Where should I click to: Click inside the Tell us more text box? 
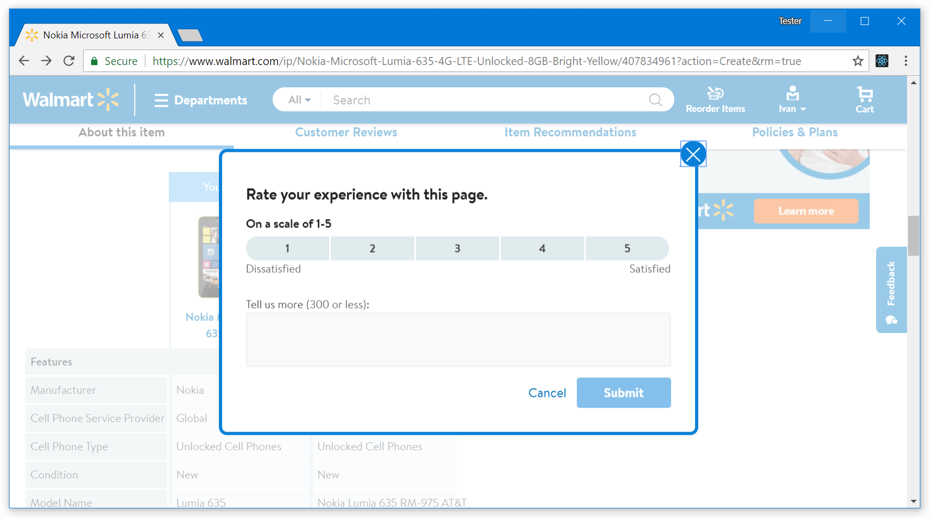[x=458, y=339]
